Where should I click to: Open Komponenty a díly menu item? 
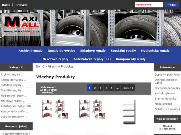point(131,59)
